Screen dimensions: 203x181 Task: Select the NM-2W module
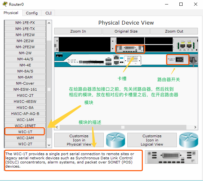click(25, 53)
